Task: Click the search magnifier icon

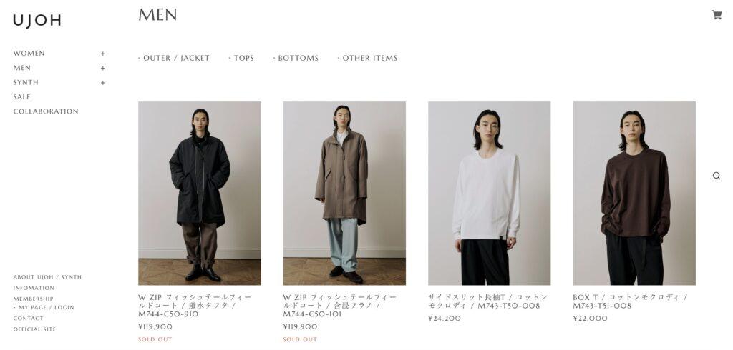Action: click(716, 176)
